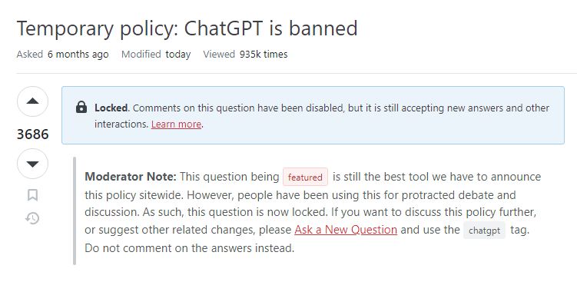Image resolution: width=577 pixels, height=292 pixels.
Task: Click the blue locked notice banner
Action: 313,115
